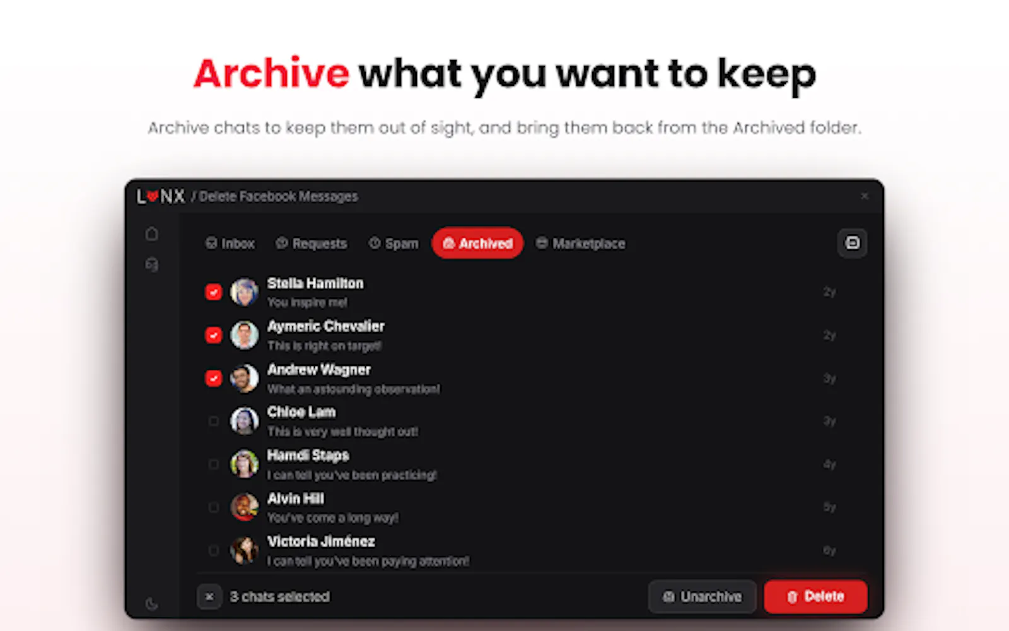Uncheck Stella Hamilton's checkbox
Viewport: 1009px width, 631px height.
[x=214, y=292]
